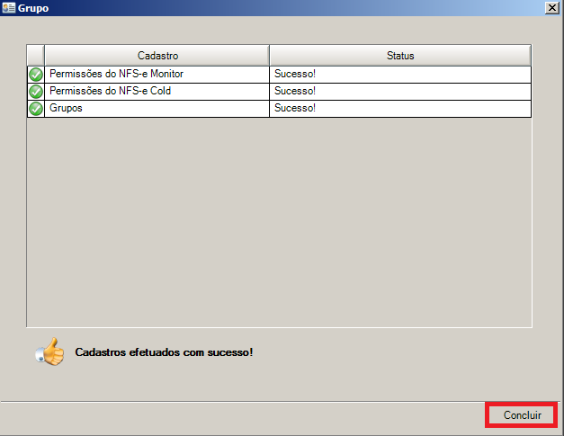Select the 'Permissões do NFS-e Cold' cell
Screen dimensions: 564x436
point(157,92)
